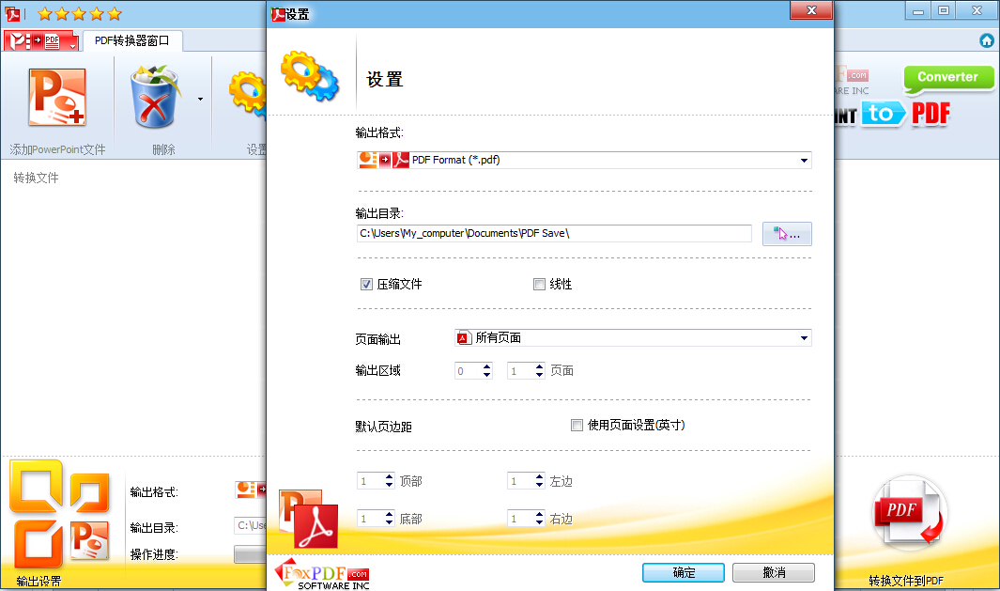This screenshot has width=1000, height=591.
Task: Check 使用页面设置(英寸) option
Action: pos(577,425)
